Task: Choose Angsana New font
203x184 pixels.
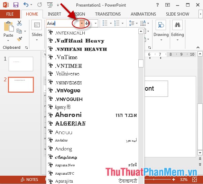Action: coord(92,165)
